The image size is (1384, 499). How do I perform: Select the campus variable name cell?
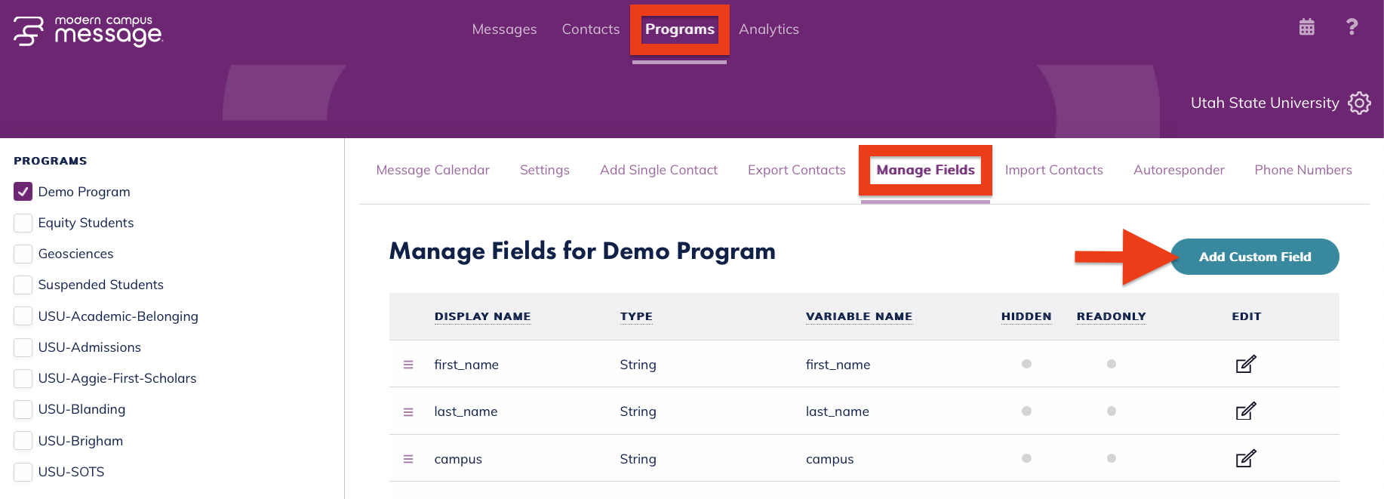[x=830, y=459]
